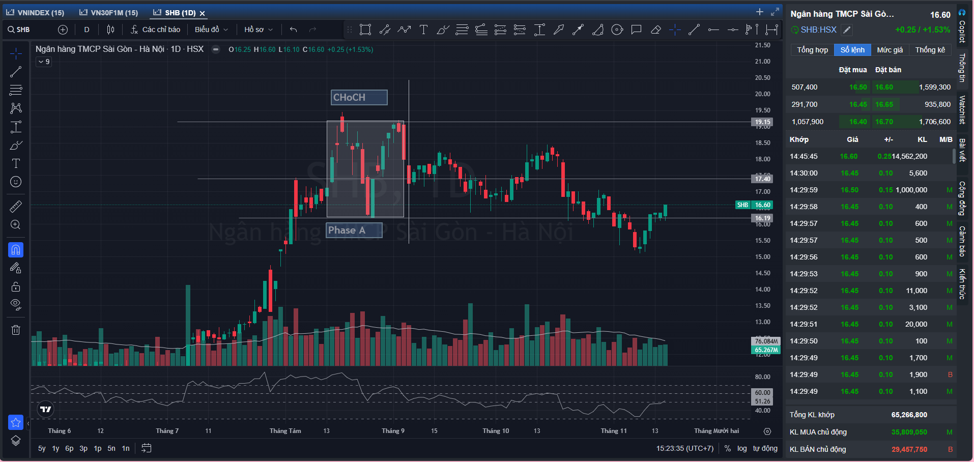Open the D timeframe selector

[87, 30]
